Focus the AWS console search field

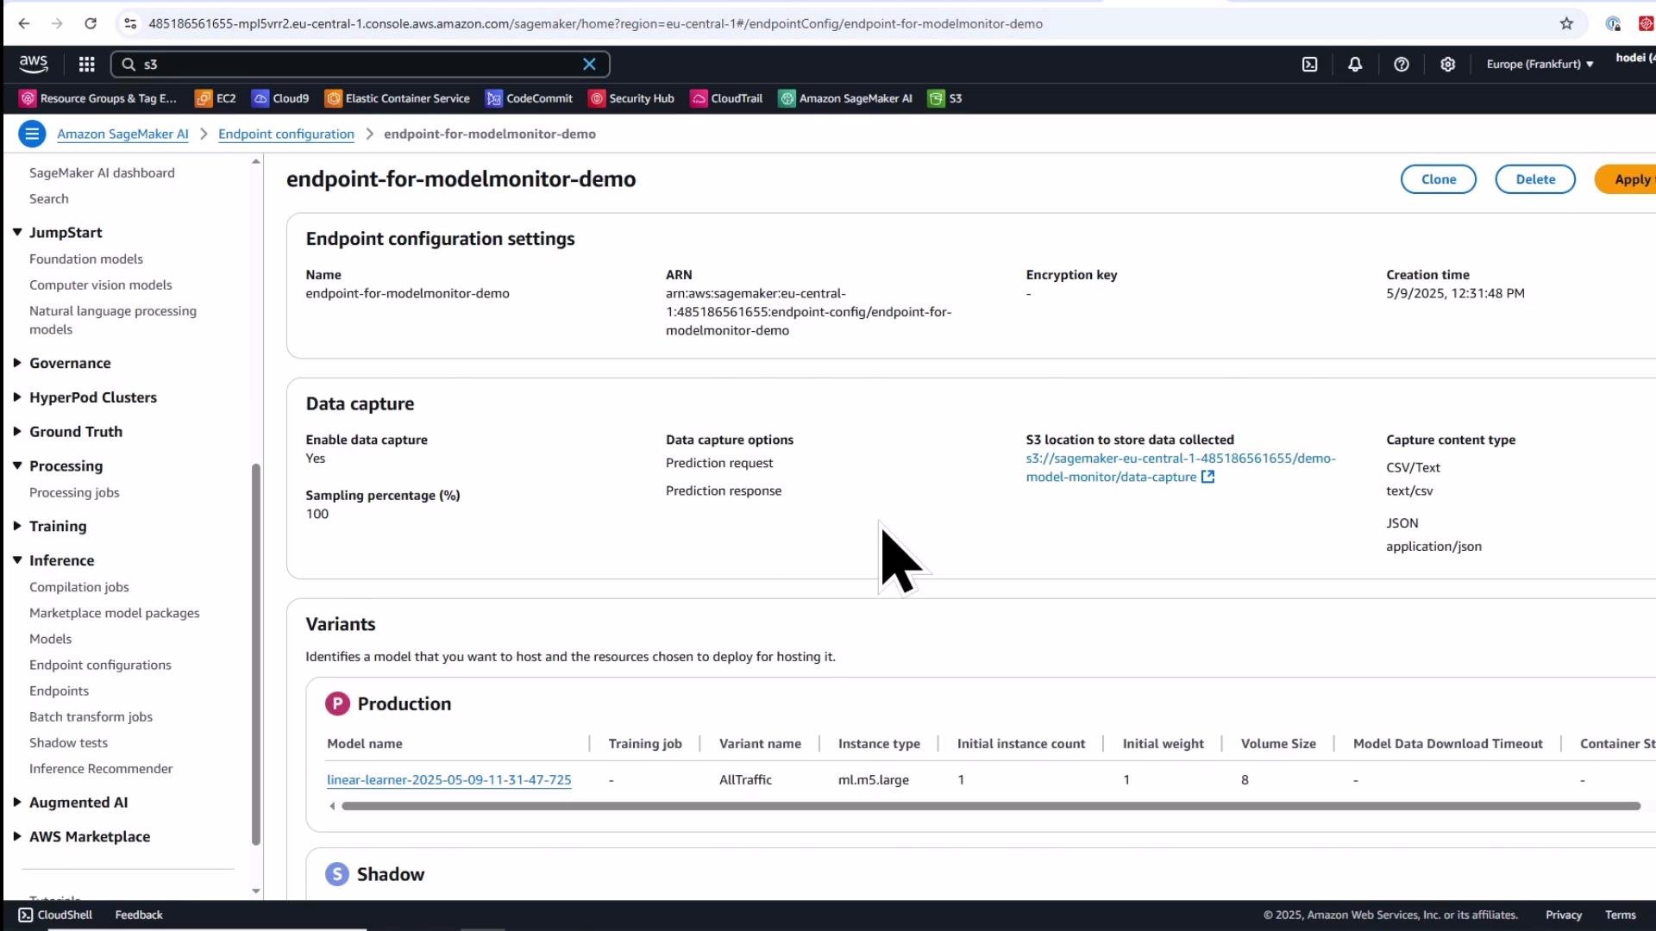pyautogui.click(x=360, y=64)
